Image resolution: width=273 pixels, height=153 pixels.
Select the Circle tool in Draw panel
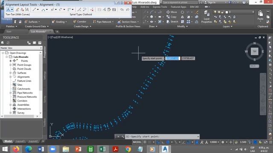pos(152,17)
